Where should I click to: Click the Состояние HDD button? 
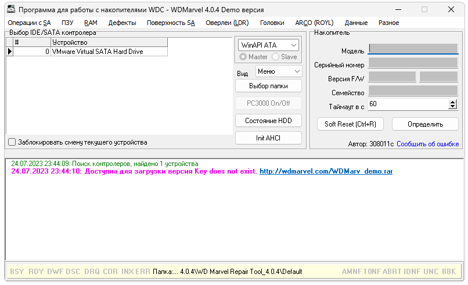268,121
